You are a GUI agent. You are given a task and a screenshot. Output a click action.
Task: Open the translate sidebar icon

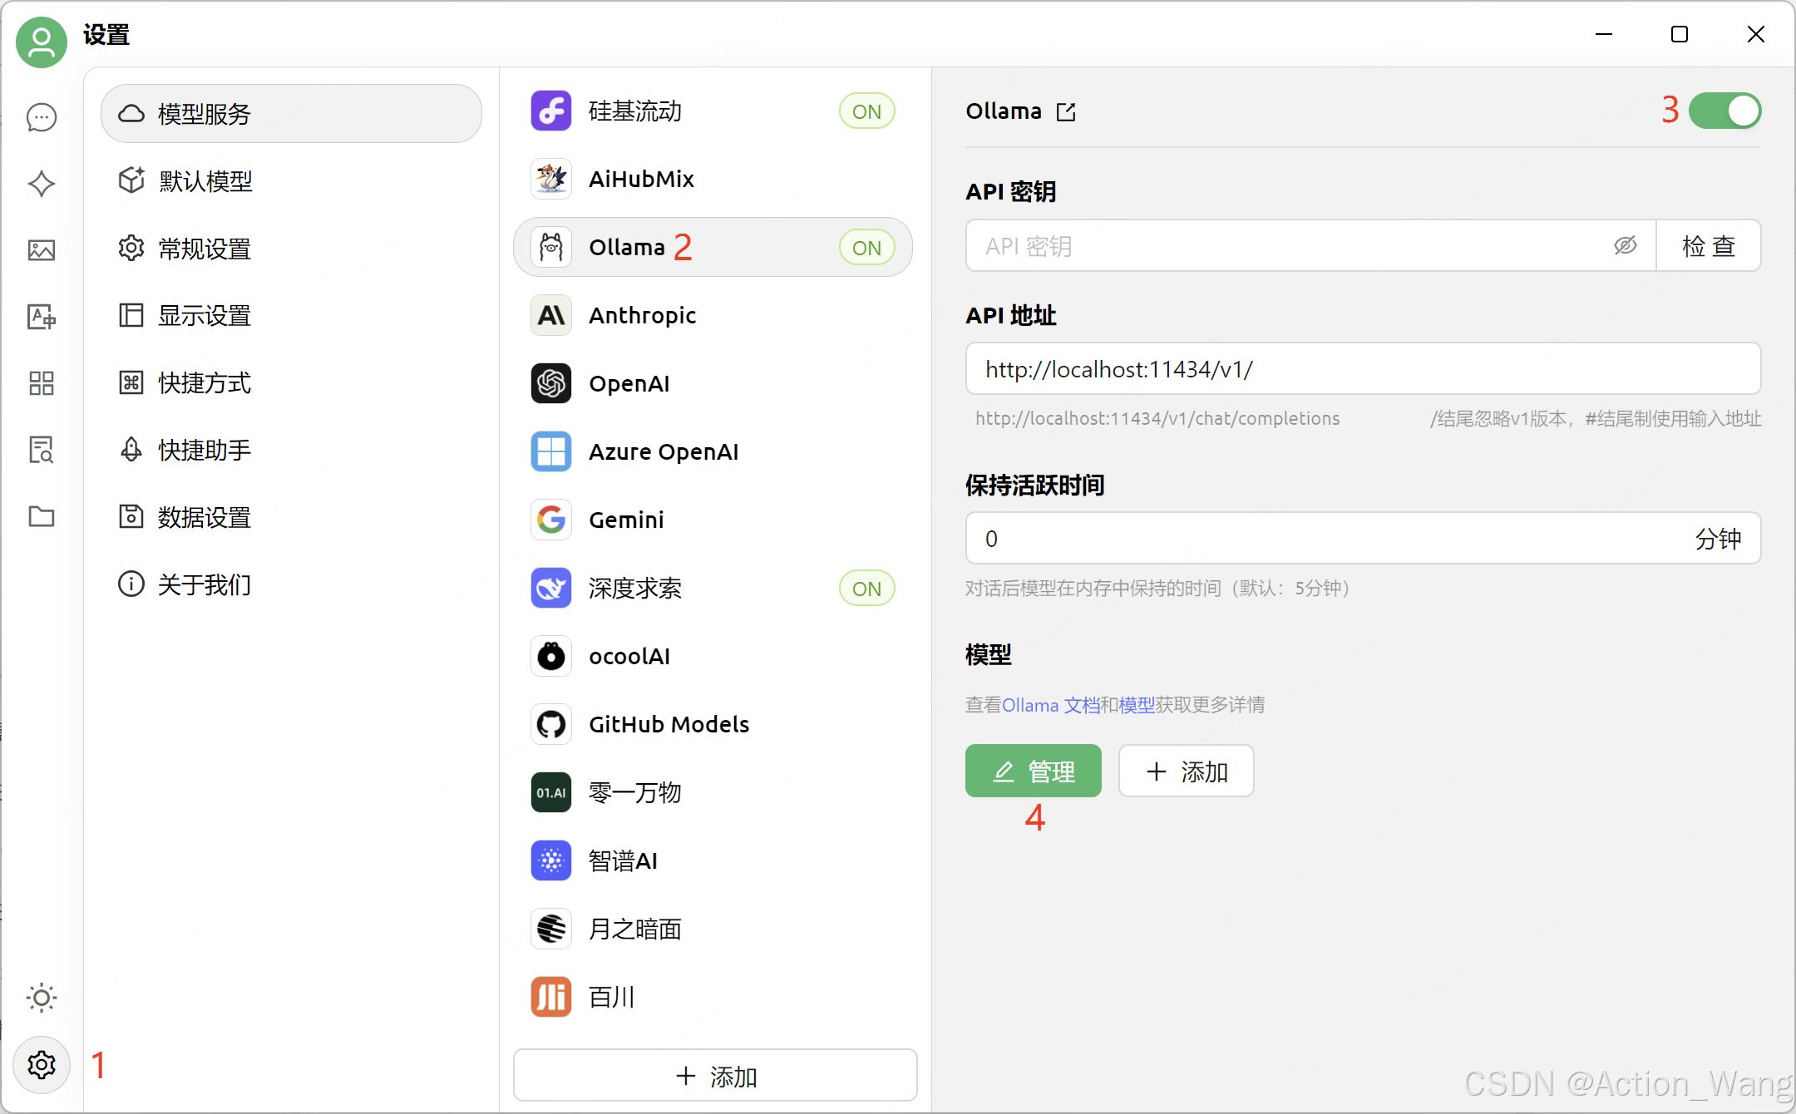pos(42,317)
